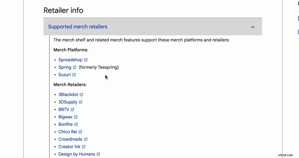Open the Bigwax retailer text link

65,117
